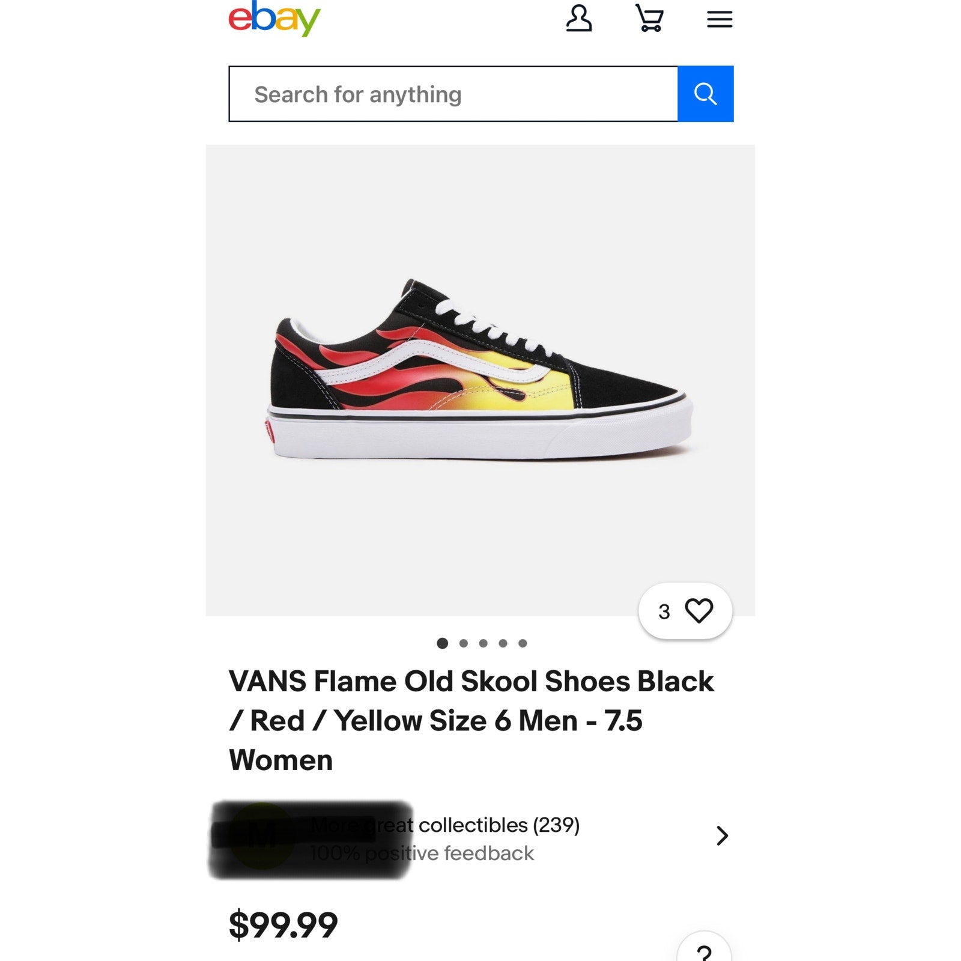This screenshot has height=961, width=961.
Task: Select the first image carousel dot
Action: 443,643
